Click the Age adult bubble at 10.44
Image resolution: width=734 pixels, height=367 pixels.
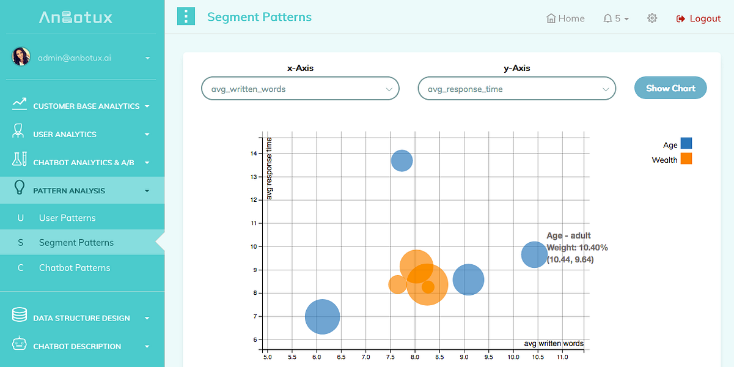pyautogui.click(x=534, y=254)
